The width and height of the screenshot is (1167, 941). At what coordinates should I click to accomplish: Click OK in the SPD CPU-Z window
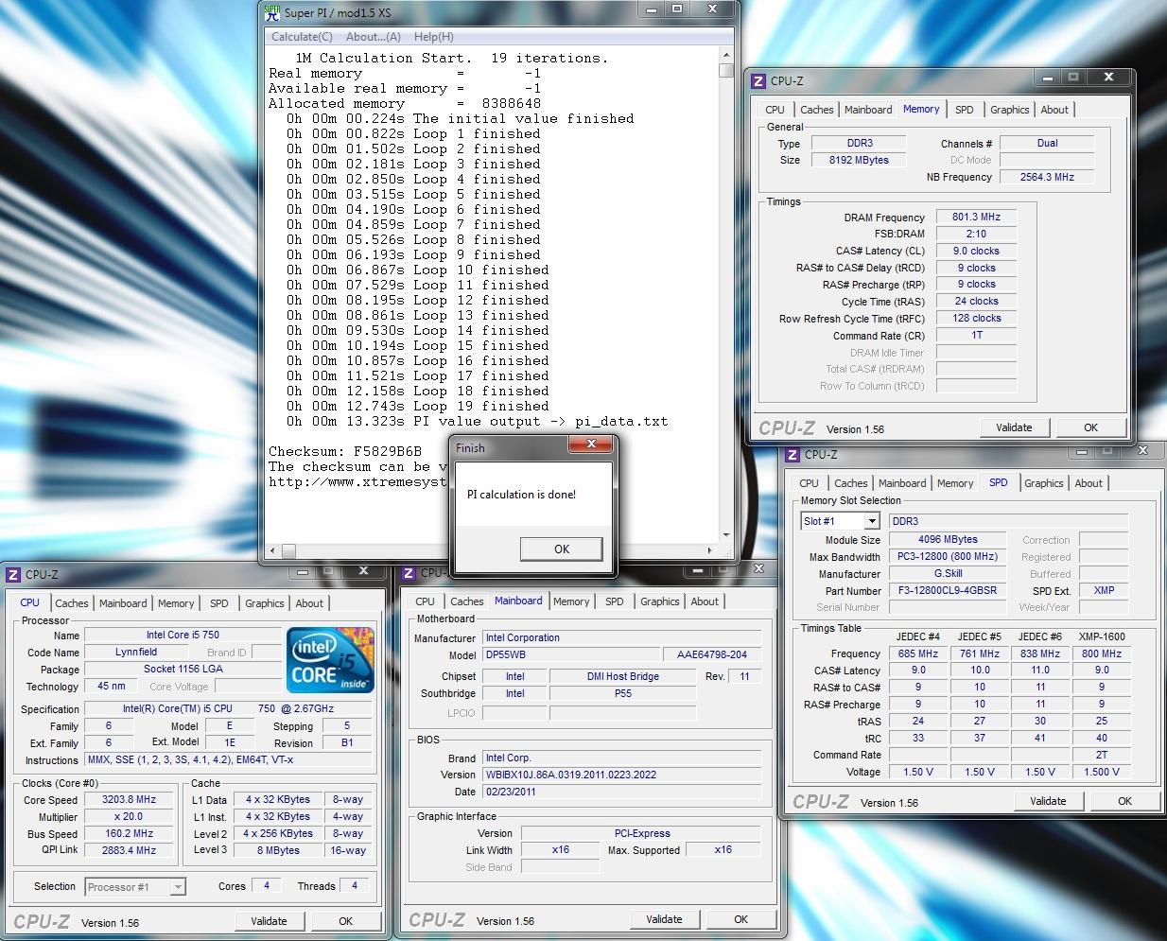pos(1124,801)
